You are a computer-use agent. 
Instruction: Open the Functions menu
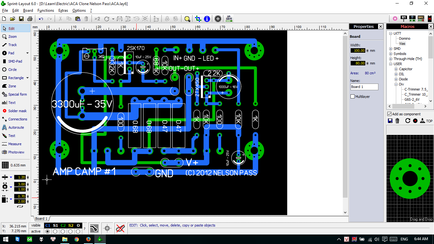(x=46, y=10)
